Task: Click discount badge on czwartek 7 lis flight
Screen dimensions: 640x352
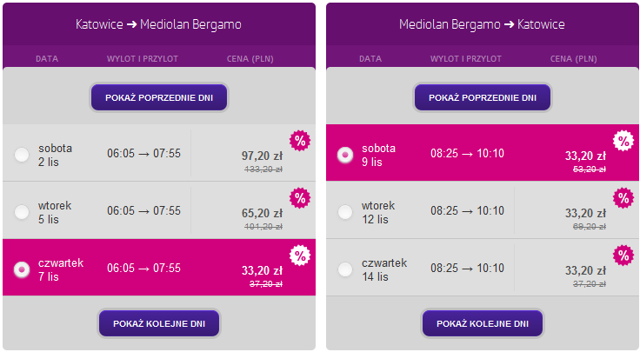Action: point(300,256)
